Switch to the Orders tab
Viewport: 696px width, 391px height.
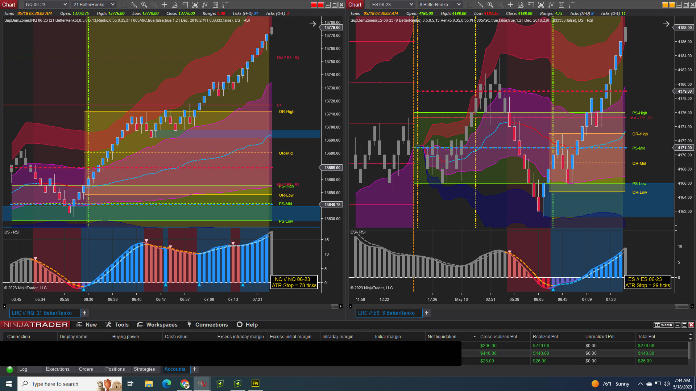click(86, 369)
